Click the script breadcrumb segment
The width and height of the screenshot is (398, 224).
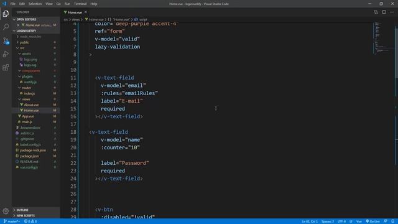point(141,19)
